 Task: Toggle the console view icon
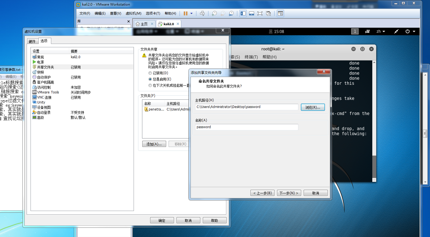(280, 13)
